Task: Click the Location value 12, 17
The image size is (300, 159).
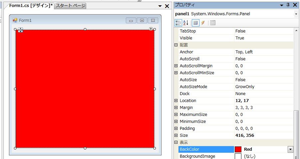Action: pyautogui.click(x=242, y=101)
